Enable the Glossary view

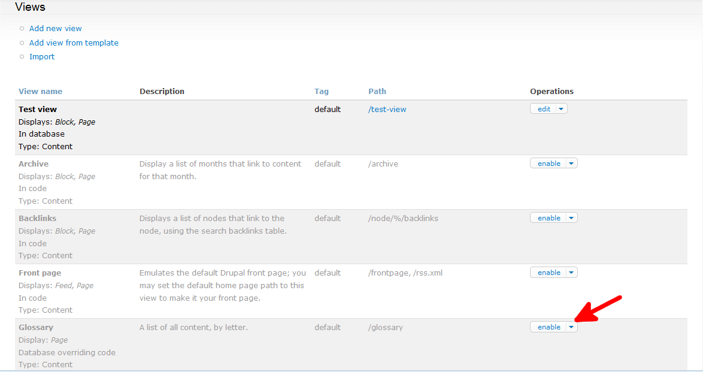[x=549, y=327]
